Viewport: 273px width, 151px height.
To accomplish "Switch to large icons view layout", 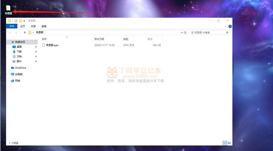I will point(229,143).
